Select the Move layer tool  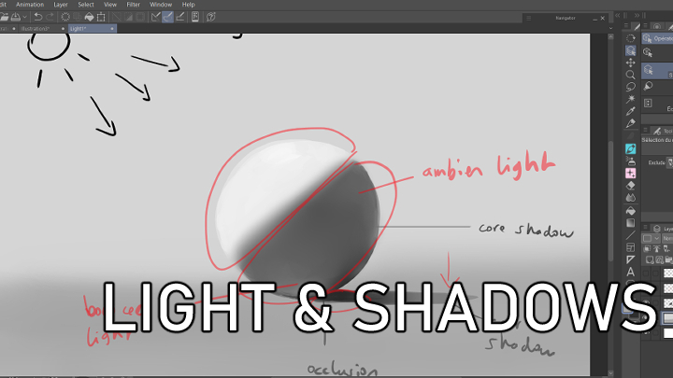[x=631, y=63]
